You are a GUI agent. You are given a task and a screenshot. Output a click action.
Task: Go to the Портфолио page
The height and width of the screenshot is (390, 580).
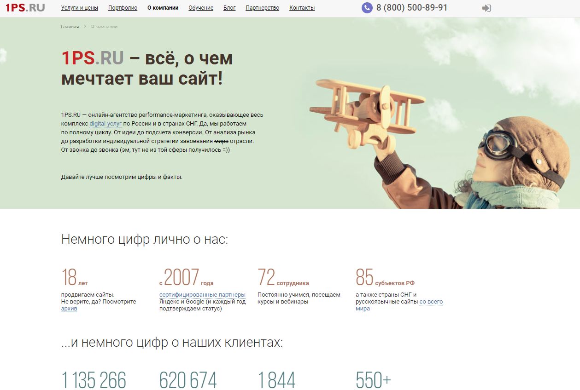point(123,8)
